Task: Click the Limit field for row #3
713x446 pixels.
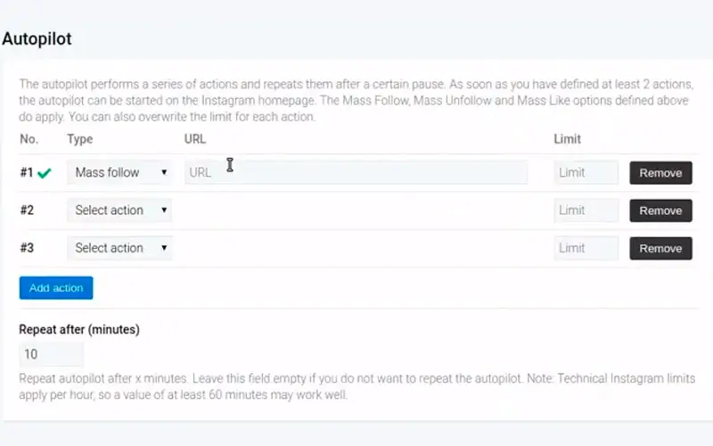Action: coord(586,248)
